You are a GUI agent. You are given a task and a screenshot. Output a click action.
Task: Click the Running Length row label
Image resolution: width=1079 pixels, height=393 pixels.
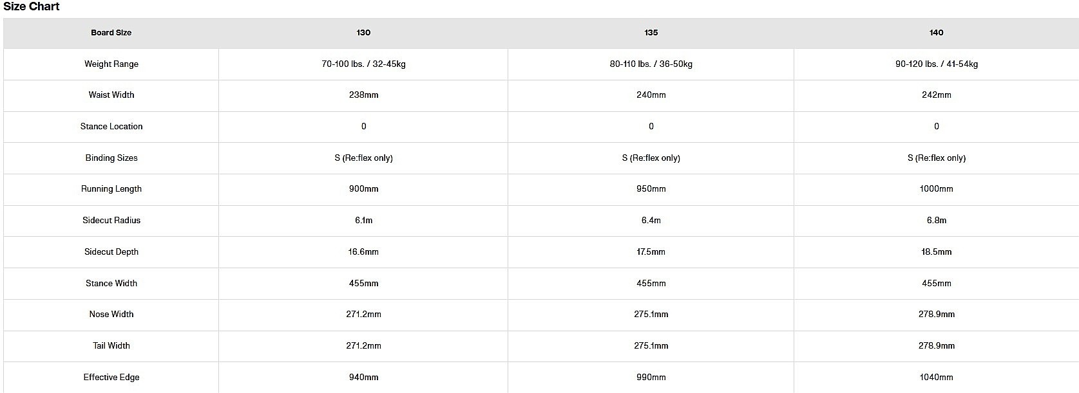click(x=111, y=189)
